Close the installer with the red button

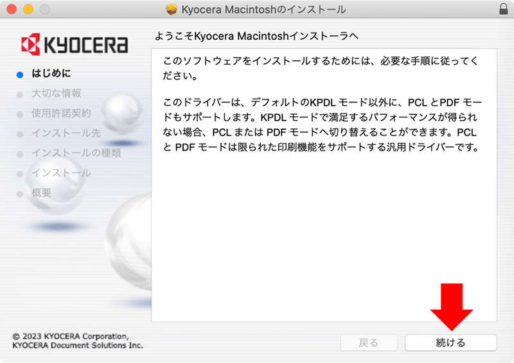click(x=12, y=9)
